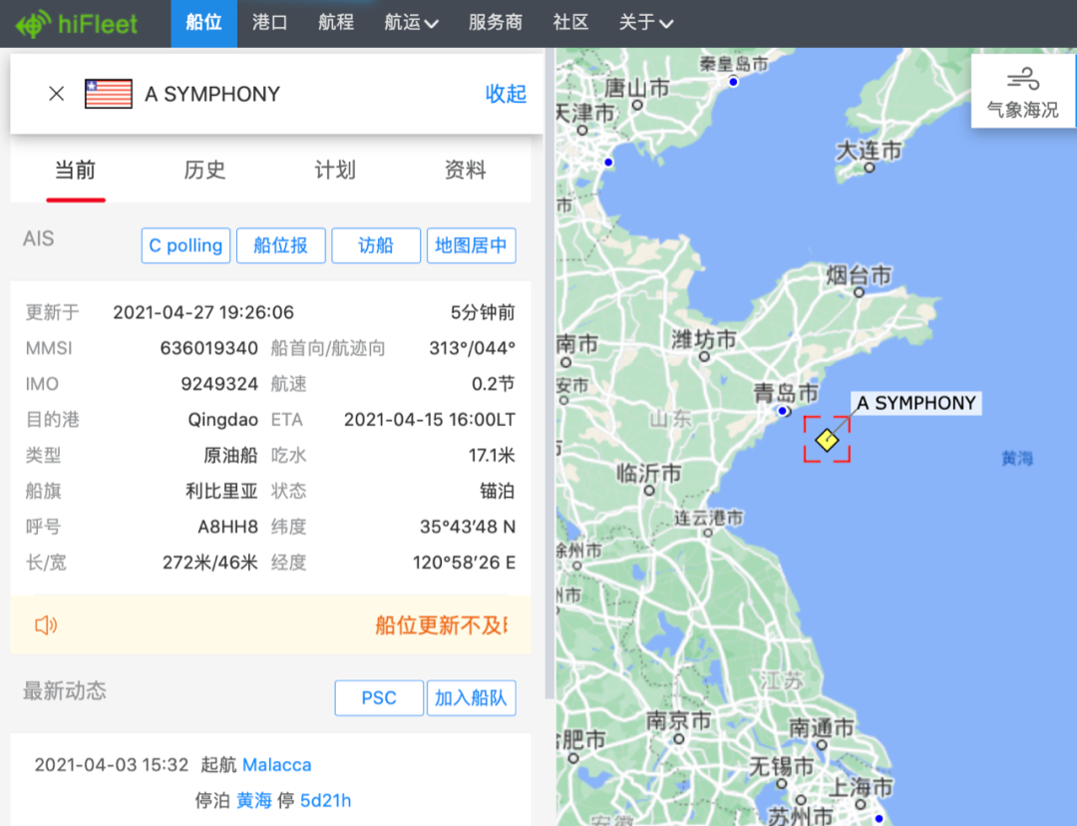This screenshot has height=826, width=1077.
Task: Open the 气象海况 weather conditions panel
Action: [x=1022, y=92]
